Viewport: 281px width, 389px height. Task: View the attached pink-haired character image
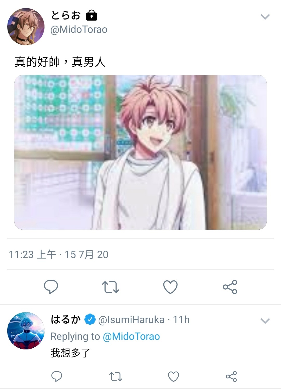[140, 152]
